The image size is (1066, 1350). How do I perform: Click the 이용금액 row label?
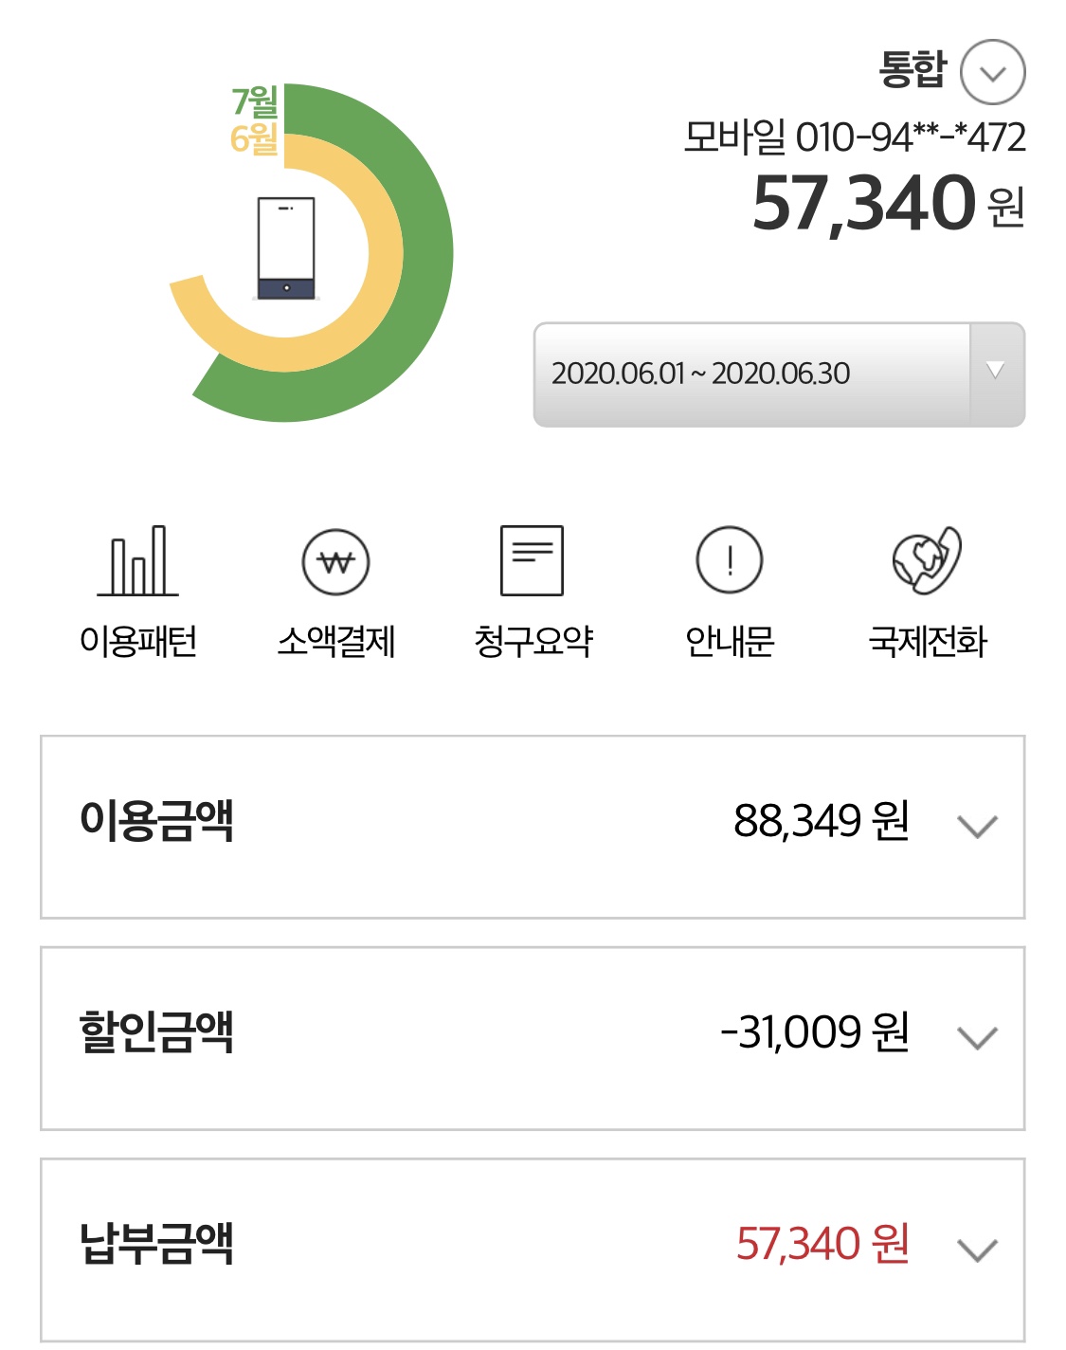(x=156, y=820)
